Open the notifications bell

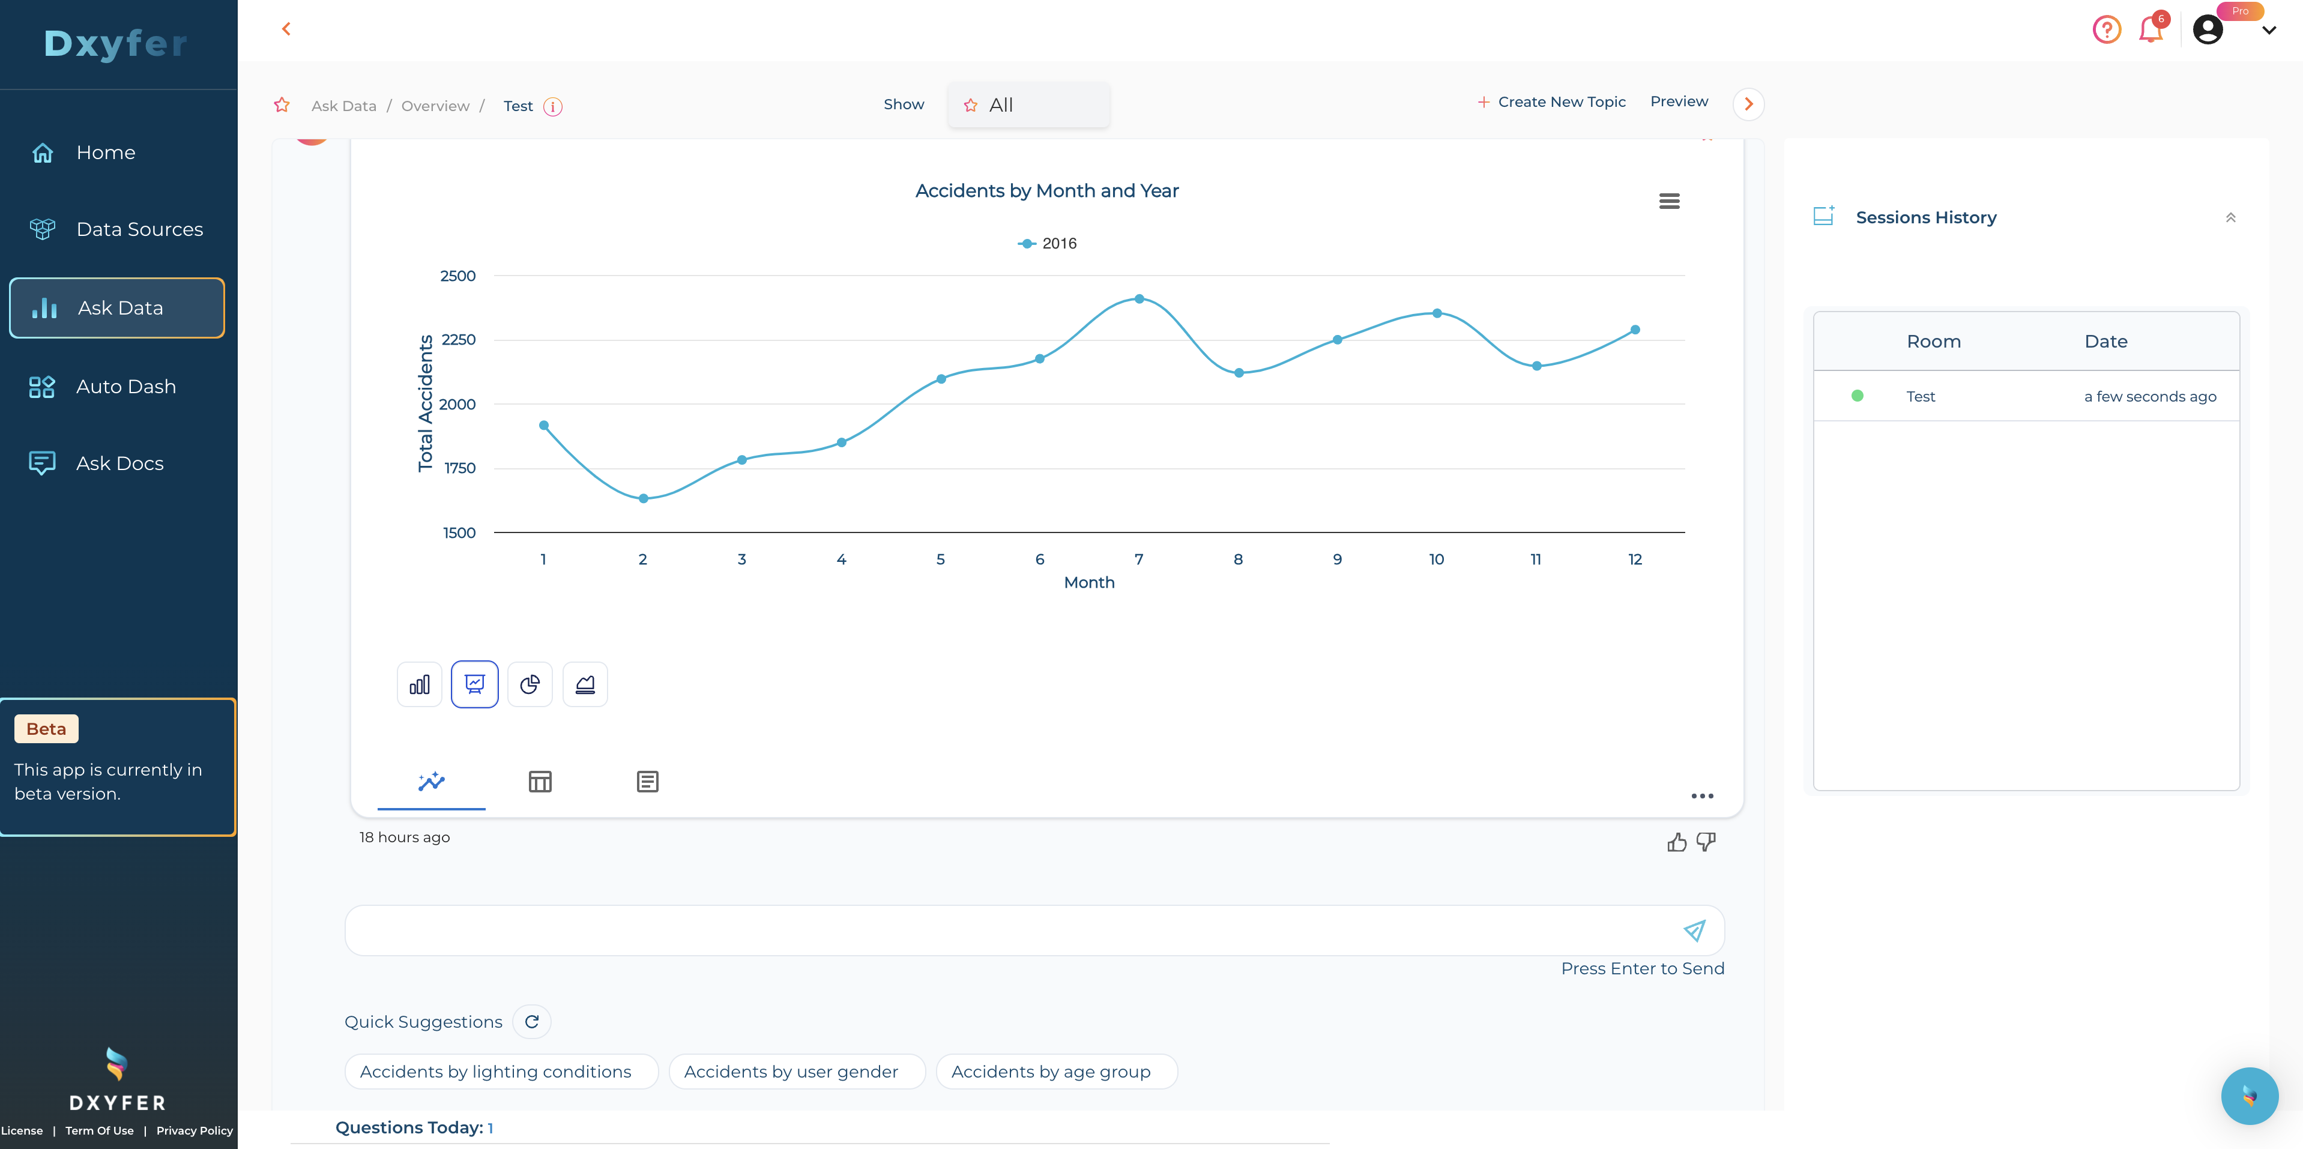pyautogui.click(x=2152, y=29)
